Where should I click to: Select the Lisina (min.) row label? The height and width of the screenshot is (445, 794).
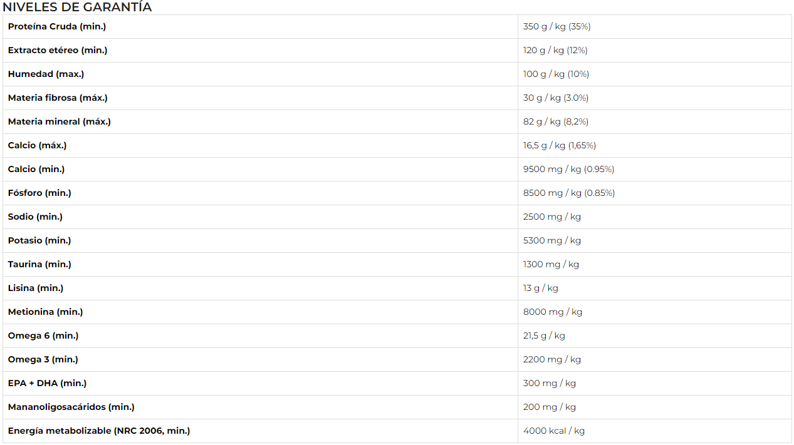36,288
